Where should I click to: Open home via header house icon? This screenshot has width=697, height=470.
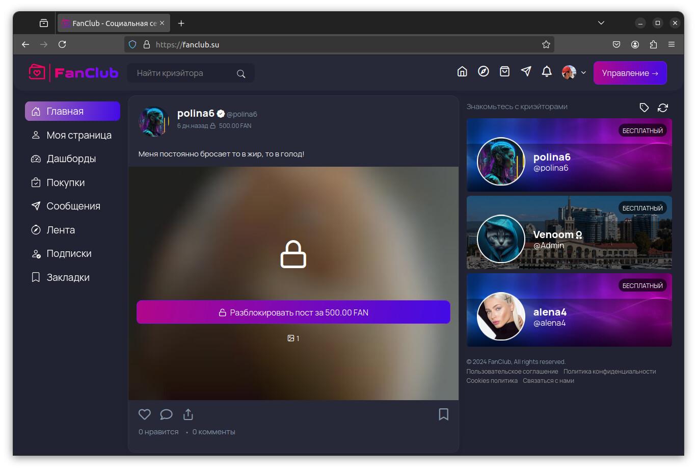(462, 71)
